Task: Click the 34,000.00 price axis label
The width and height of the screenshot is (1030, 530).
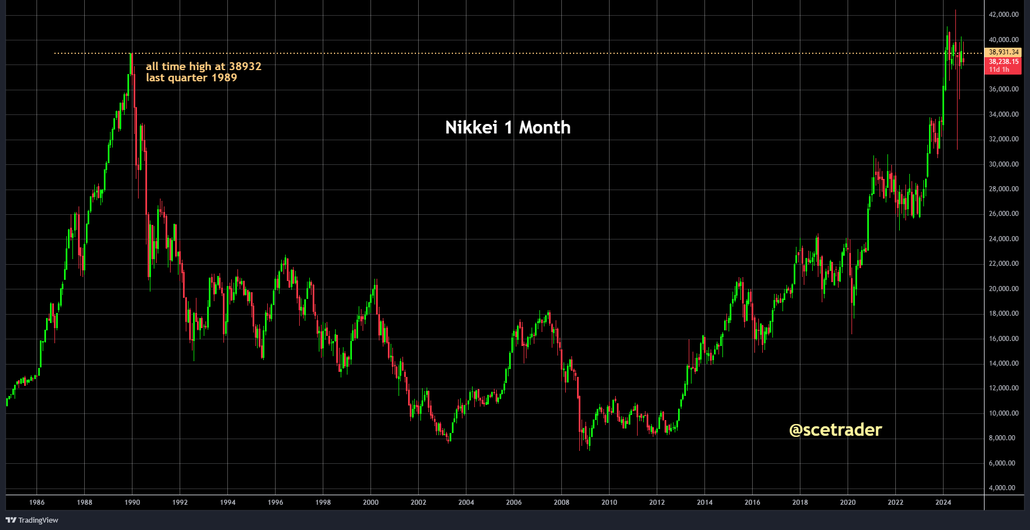Action: pos(1004,114)
